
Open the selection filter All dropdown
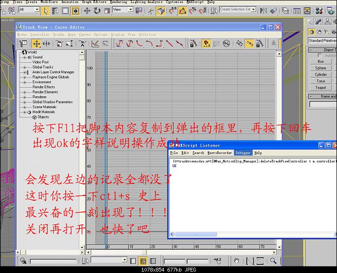(29, 10)
